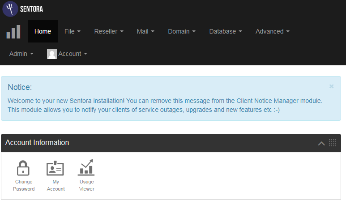Expand the Mail menu
Screen dimensions: 346x200
click(x=145, y=31)
